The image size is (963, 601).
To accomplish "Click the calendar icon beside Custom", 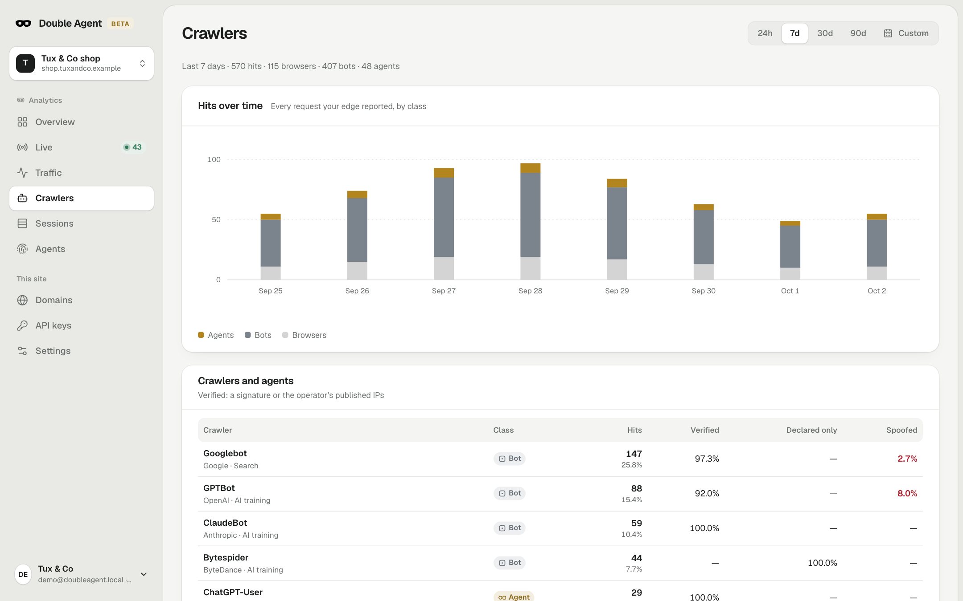I will click(x=888, y=33).
